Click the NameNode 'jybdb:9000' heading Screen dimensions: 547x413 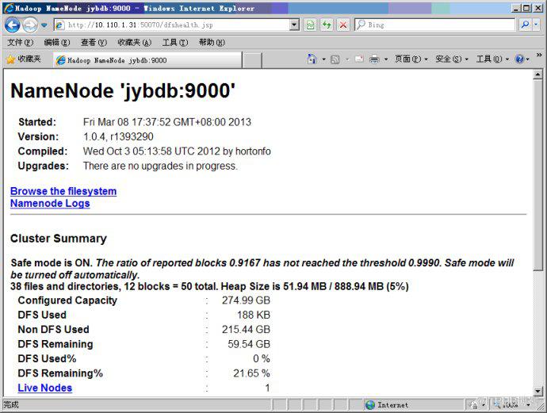123,90
